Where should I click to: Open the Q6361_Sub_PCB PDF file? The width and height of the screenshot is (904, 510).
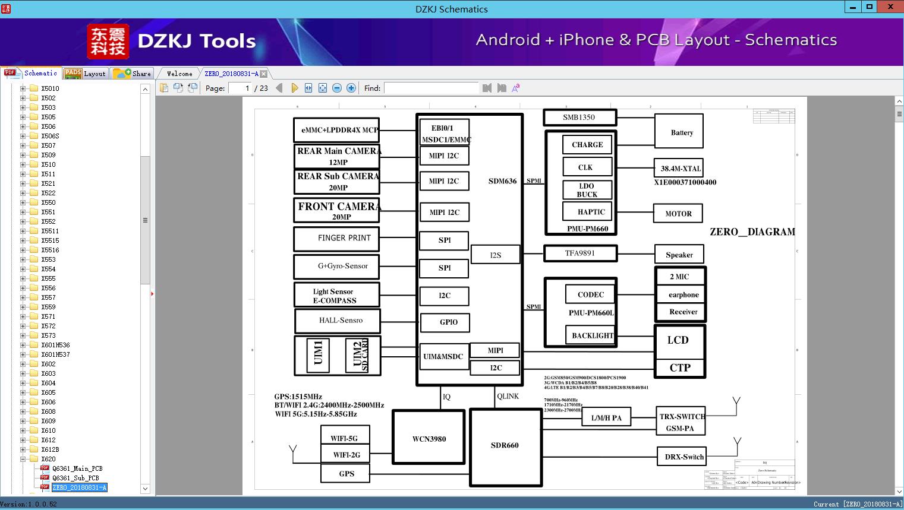pos(75,478)
